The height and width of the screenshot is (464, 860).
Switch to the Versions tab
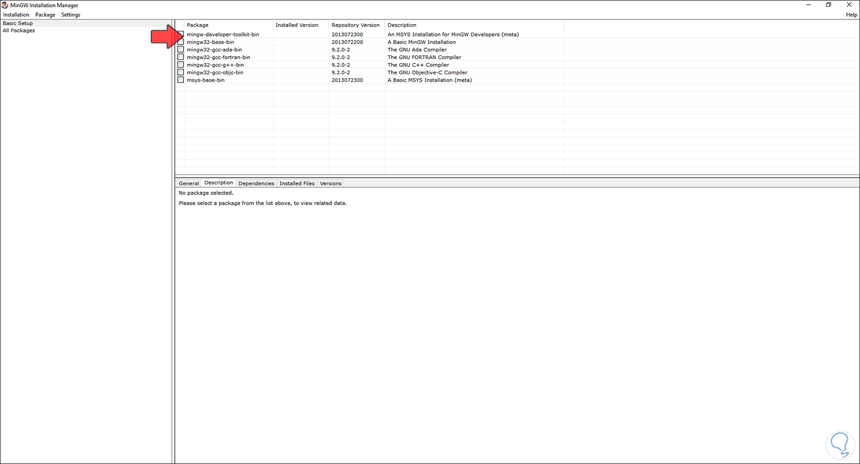[x=330, y=184]
